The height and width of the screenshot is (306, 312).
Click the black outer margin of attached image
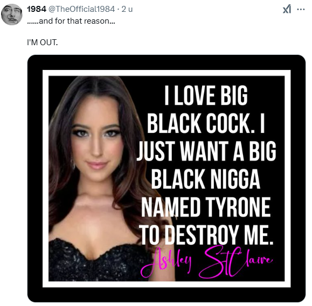click(167, 62)
